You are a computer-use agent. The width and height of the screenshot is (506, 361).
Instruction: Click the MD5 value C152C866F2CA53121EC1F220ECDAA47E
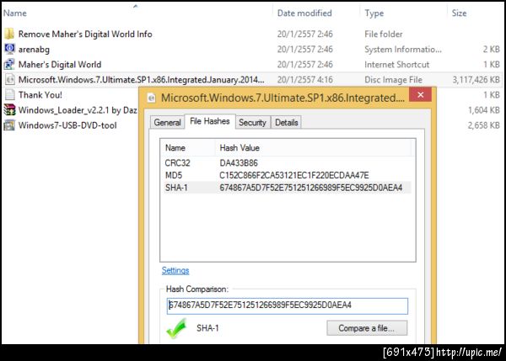pyautogui.click(x=294, y=175)
